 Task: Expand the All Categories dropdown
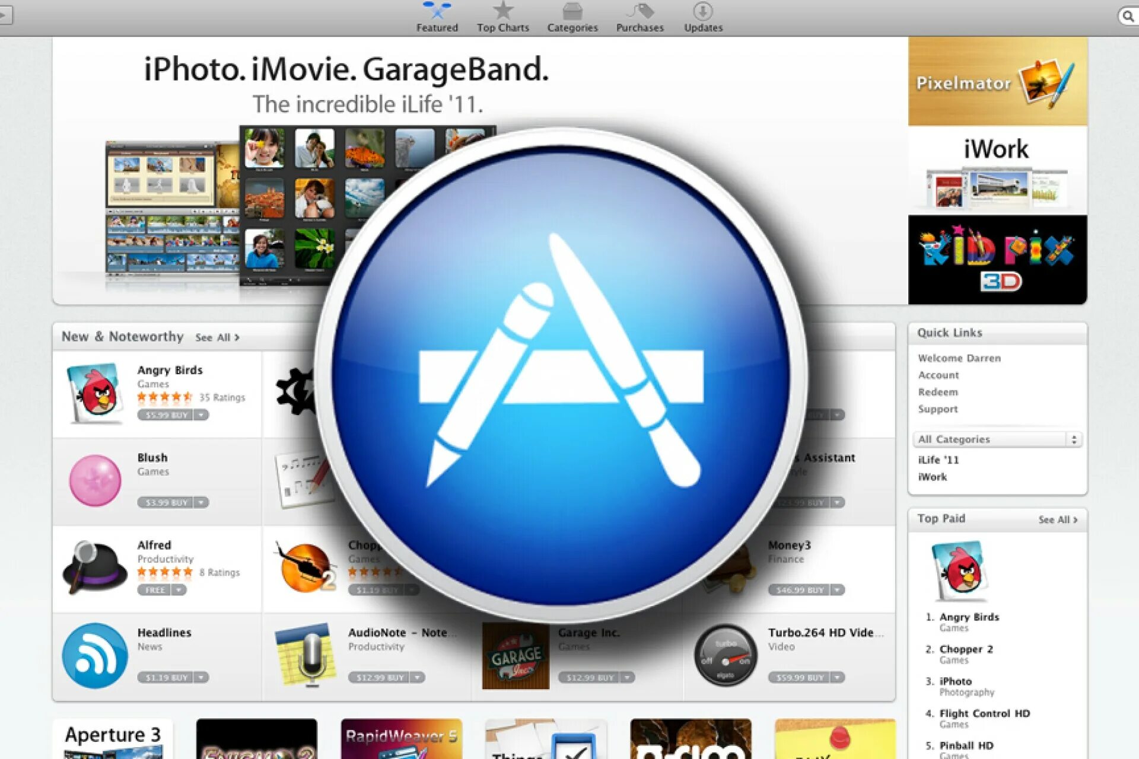tap(997, 439)
